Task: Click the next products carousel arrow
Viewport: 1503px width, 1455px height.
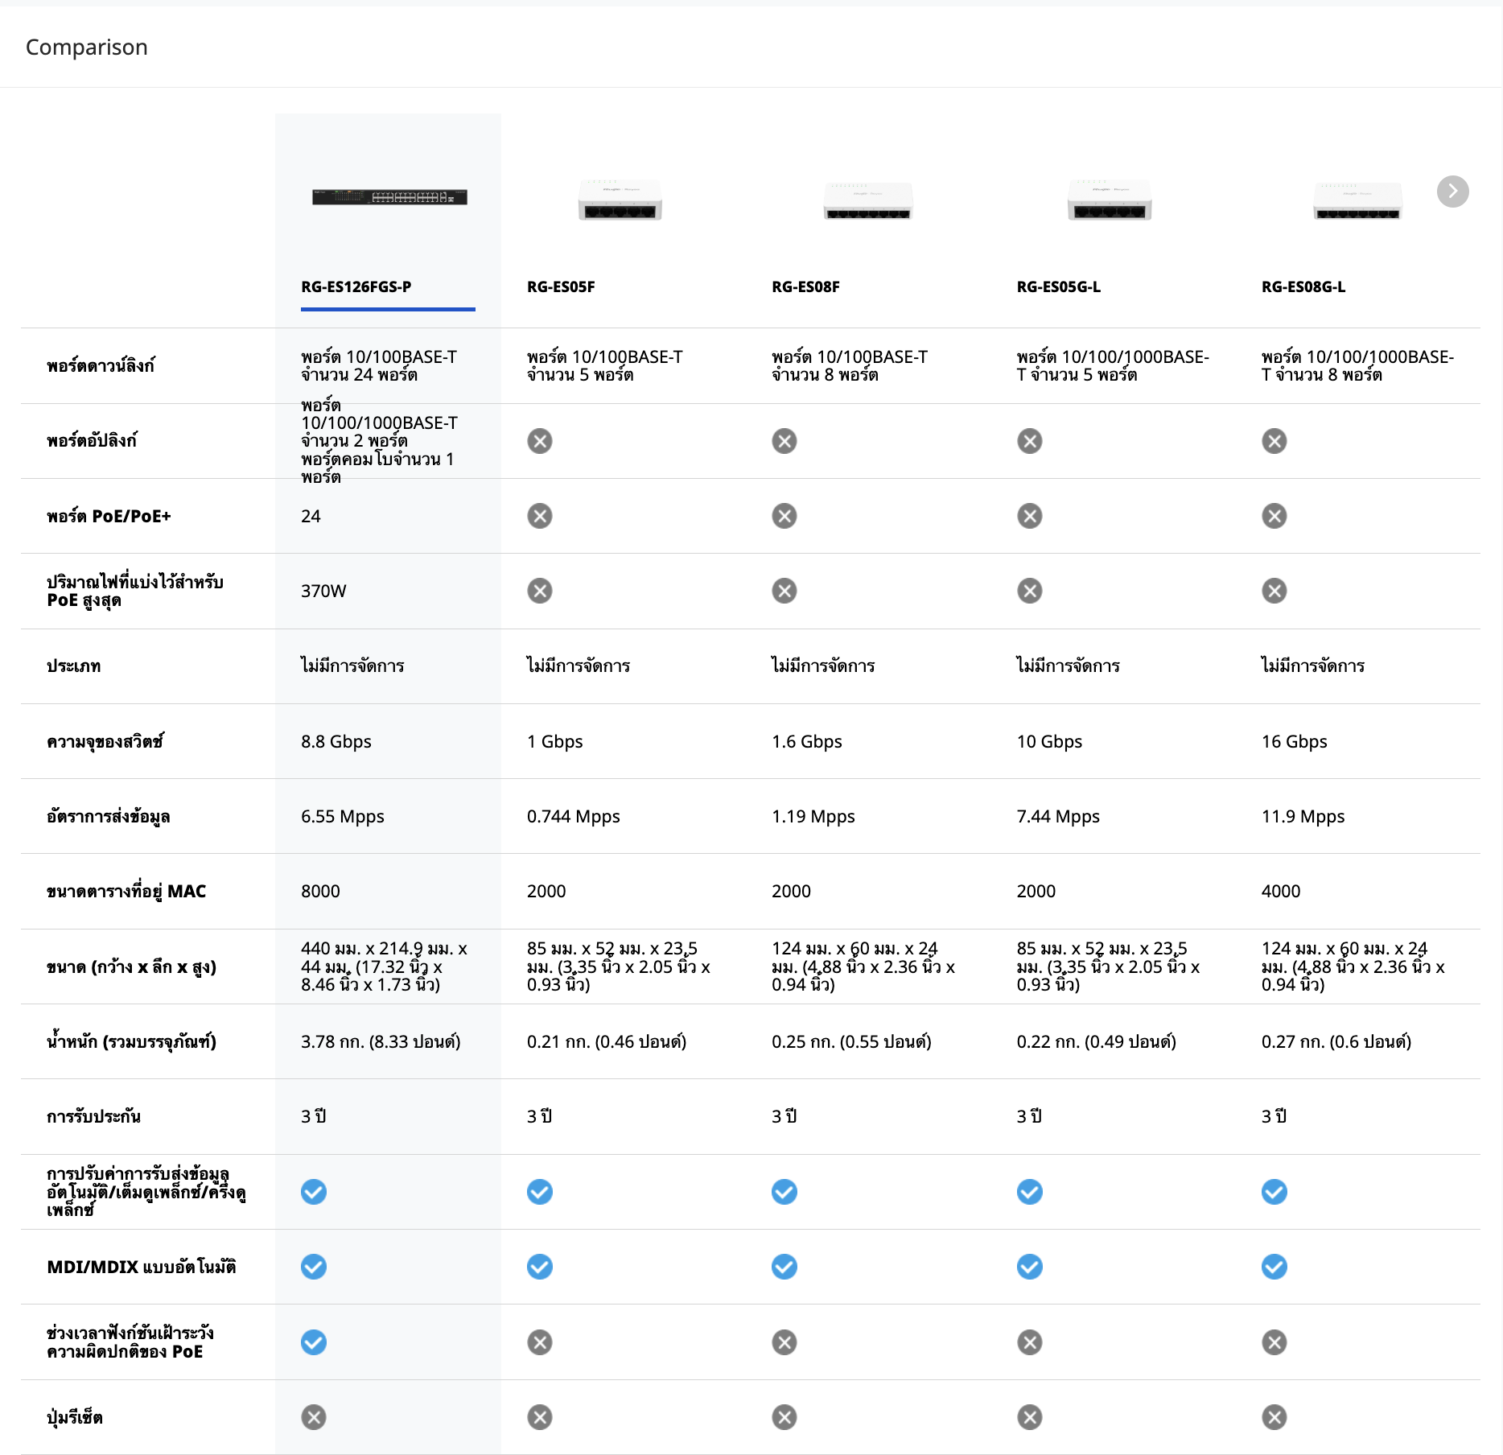Action: coord(1452,192)
